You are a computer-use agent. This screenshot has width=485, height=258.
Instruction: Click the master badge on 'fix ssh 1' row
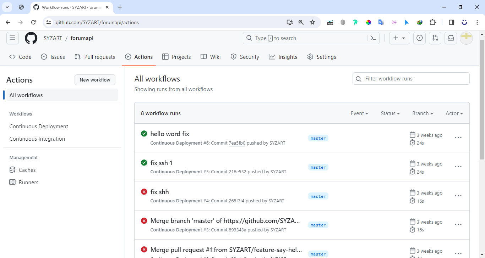[318, 167]
